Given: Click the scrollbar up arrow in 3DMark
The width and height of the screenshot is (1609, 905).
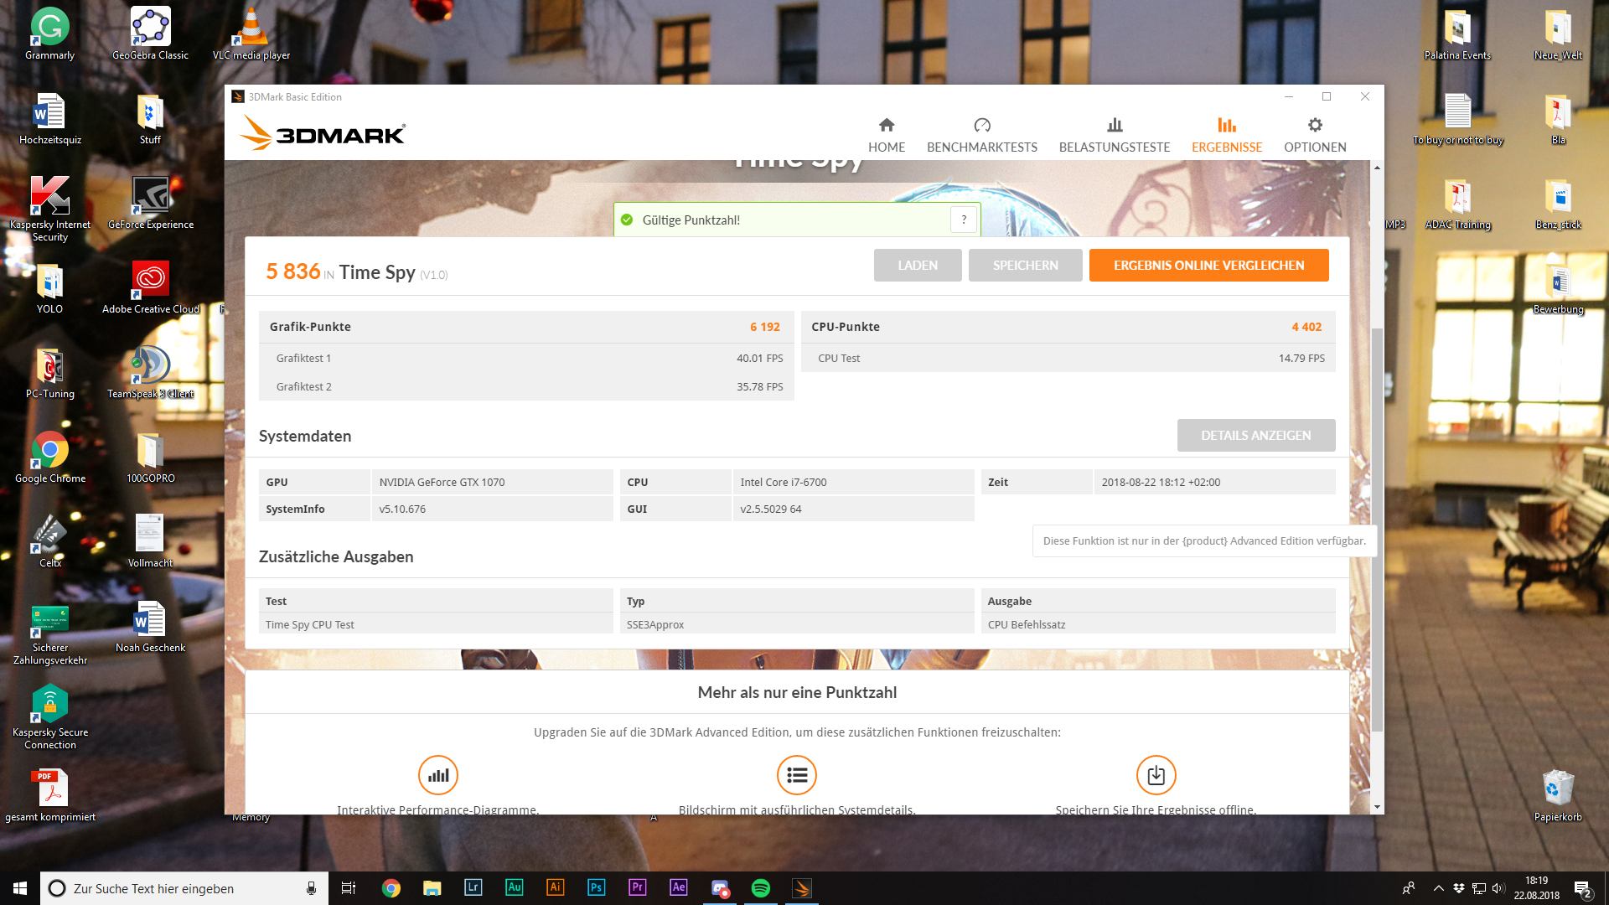Looking at the screenshot, I should [1377, 168].
